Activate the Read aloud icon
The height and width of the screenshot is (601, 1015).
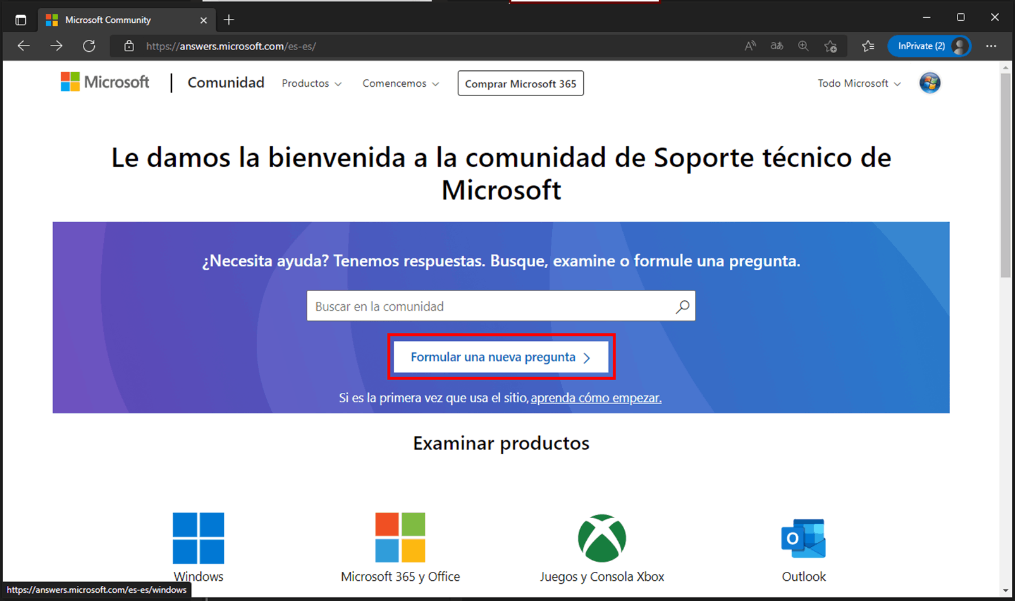coord(750,46)
